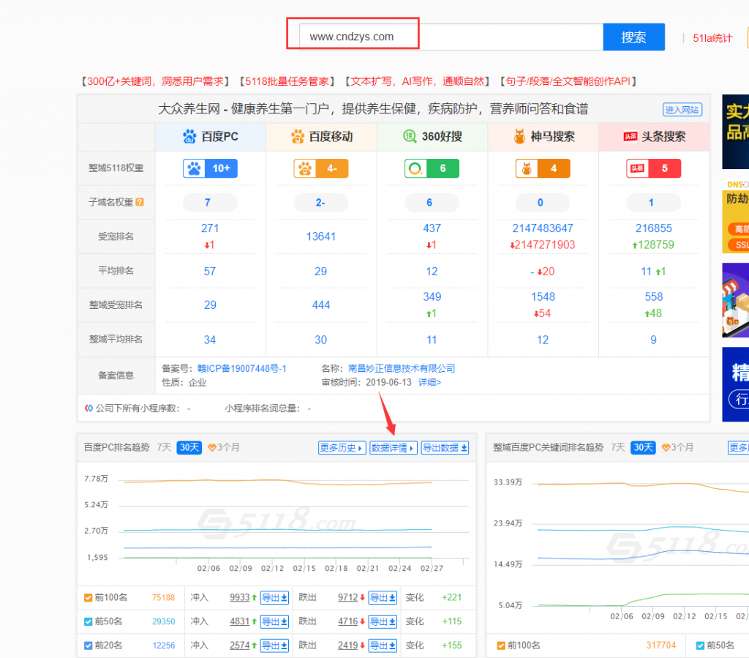Screen dimensions: 749x658
Task: Click the orange line in Baidu PC trend chart
Action: click(x=293, y=481)
